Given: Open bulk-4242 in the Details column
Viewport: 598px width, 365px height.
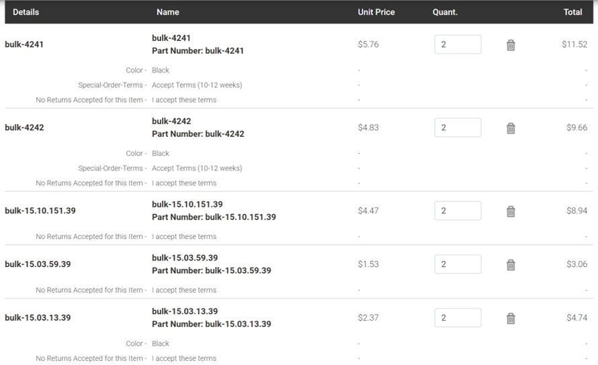Looking at the screenshot, I should tap(24, 127).
